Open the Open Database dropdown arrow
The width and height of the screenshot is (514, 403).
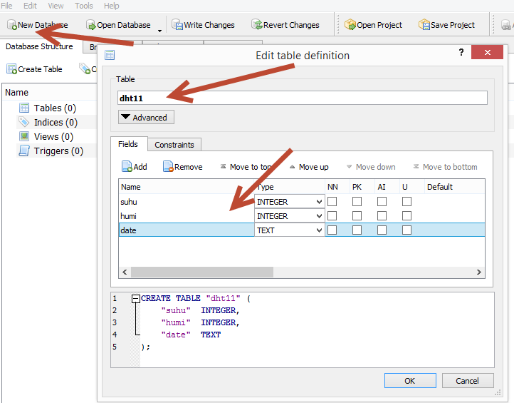[159, 31]
